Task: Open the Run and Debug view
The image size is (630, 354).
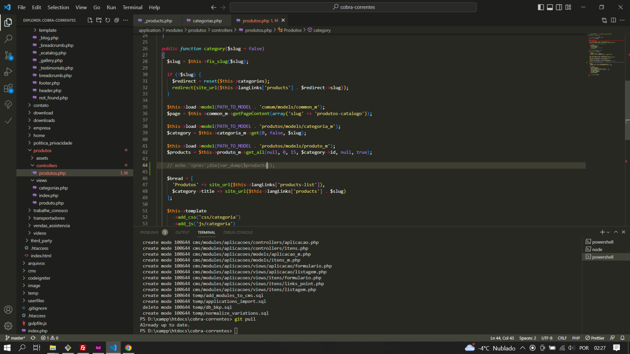Action: point(8,72)
